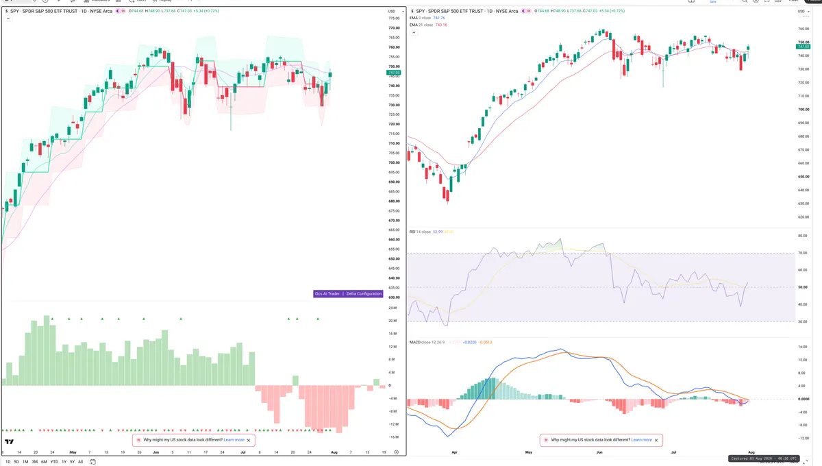
Task: Click the moon session icon in right chart title
Action: click(524, 12)
